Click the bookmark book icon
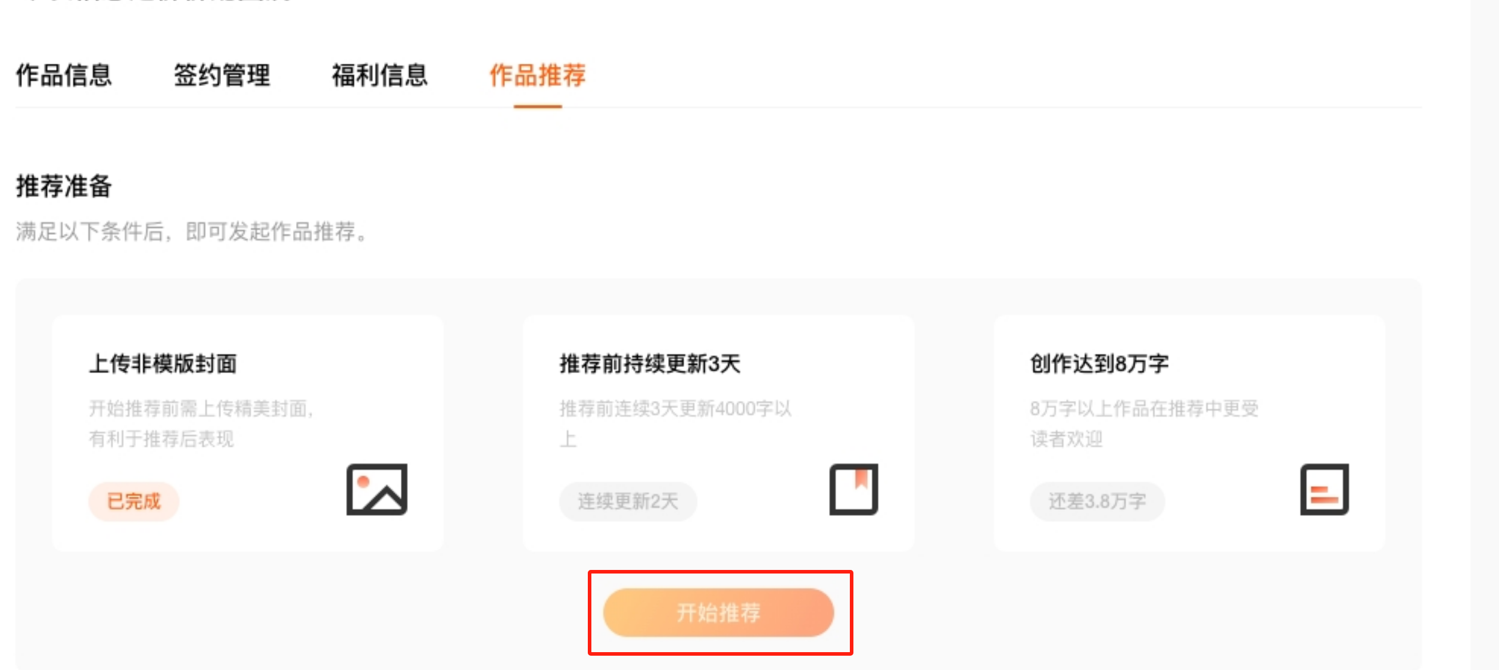Screen dimensions: 1499x670 [853, 490]
